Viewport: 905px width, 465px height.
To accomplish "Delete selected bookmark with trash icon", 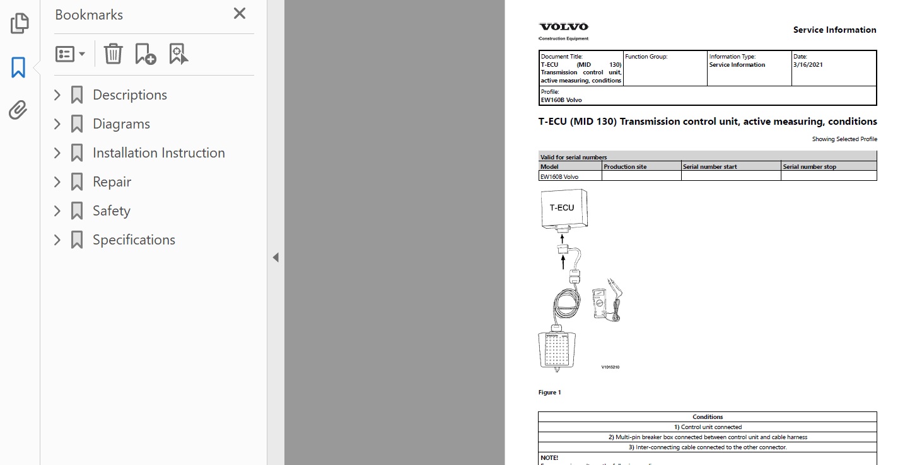I will pos(114,54).
